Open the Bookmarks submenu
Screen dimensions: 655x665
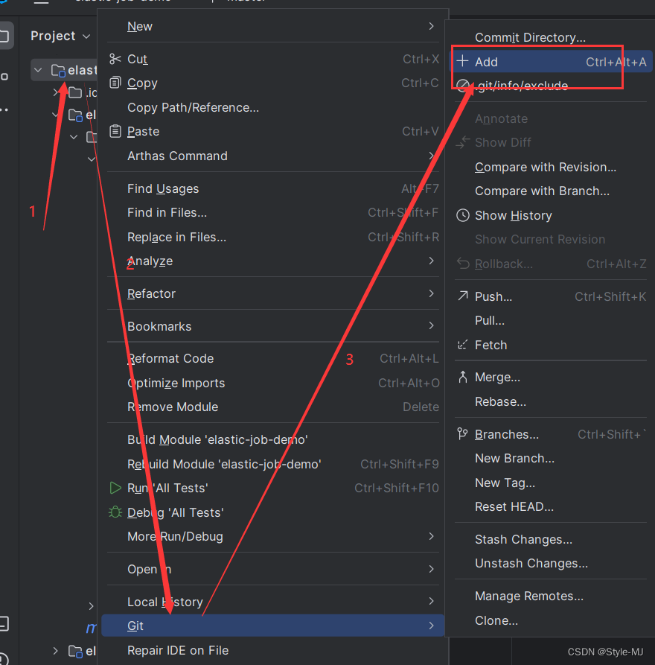pyautogui.click(x=273, y=326)
